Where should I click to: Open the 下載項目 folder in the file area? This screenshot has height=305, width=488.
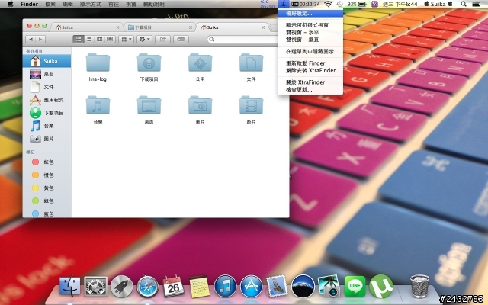pyautogui.click(x=149, y=63)
